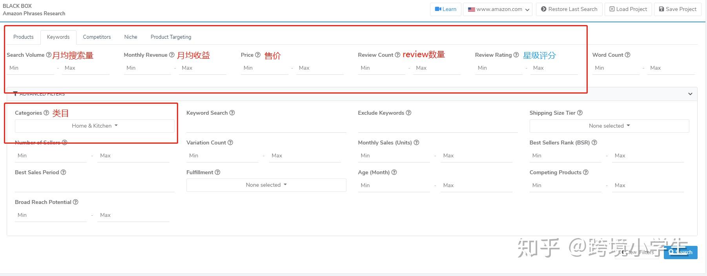Click the Exclude Keywords input field
This screenshot has height=276, width=707.
pyautogui.click(x=438, y=126)
